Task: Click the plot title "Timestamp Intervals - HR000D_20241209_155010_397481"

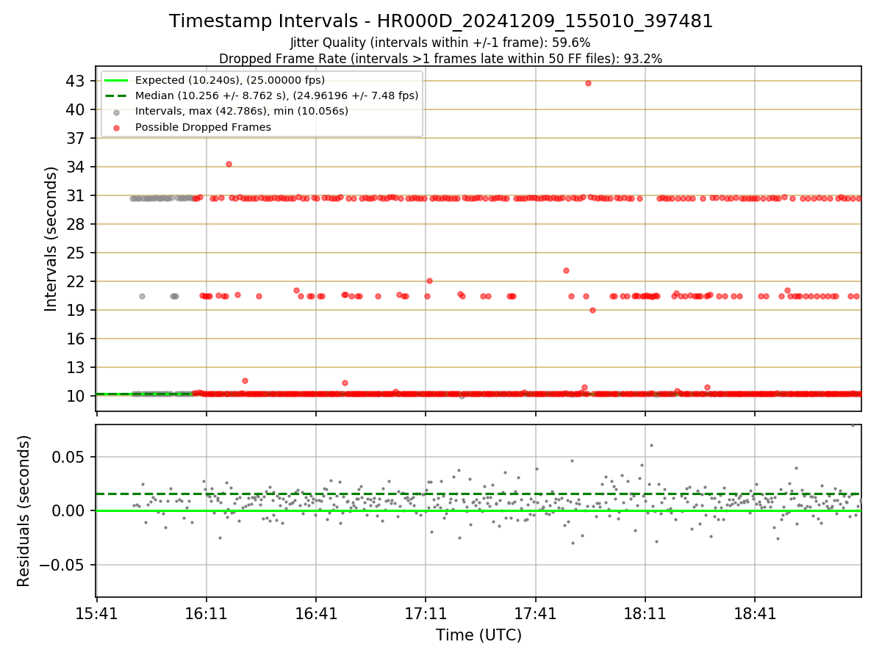Action: (441, 21)
